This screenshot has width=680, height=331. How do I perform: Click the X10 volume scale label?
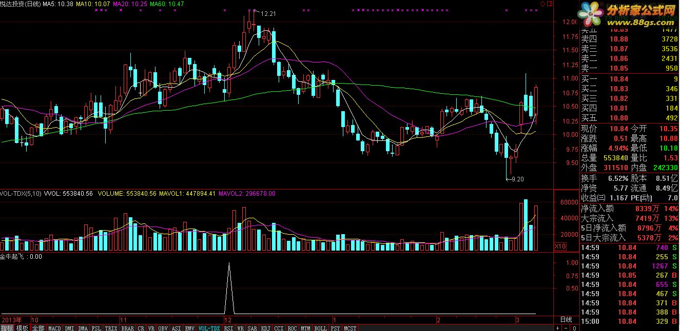[x=561, y=246]
